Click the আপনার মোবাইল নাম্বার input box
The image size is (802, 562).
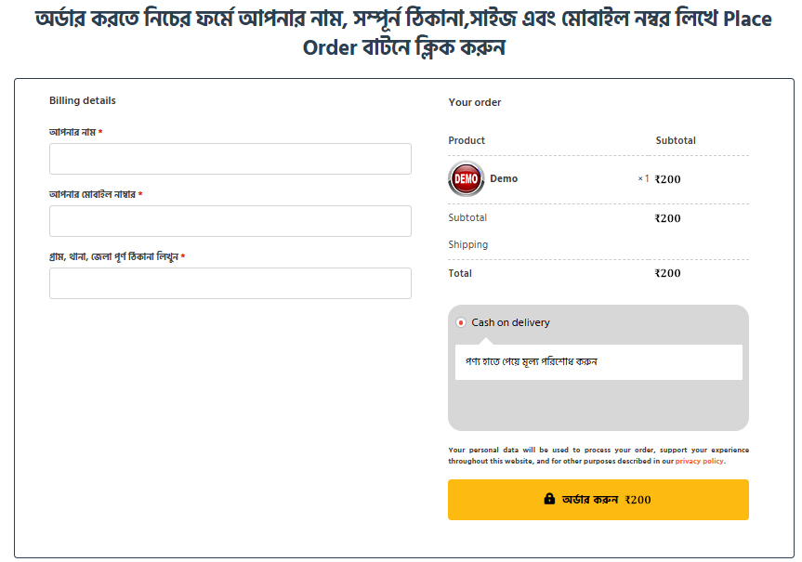(x=230, y=221)
